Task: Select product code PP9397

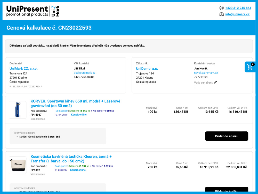Action: tap(35, 170)
